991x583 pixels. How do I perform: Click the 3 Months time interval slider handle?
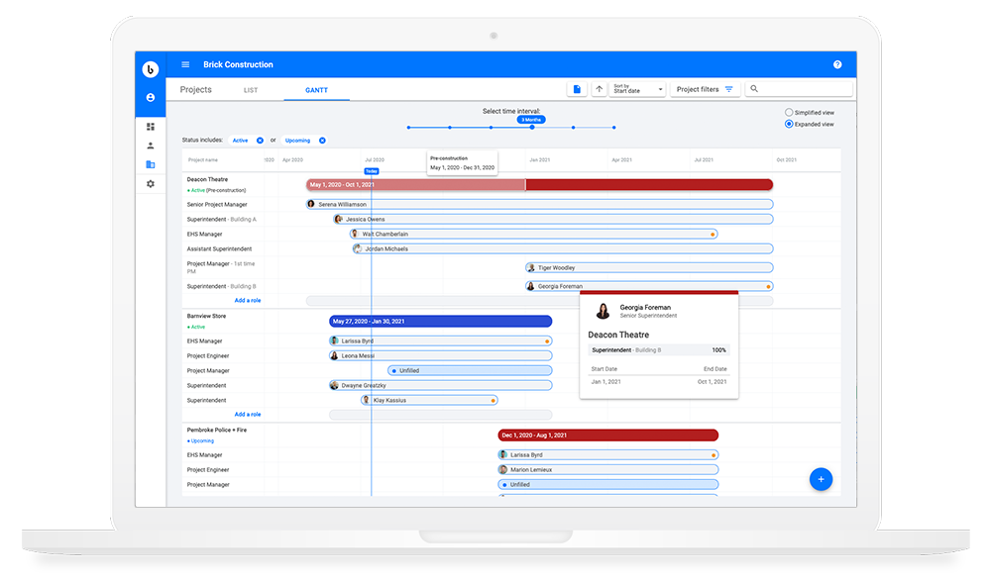tap(532, 127)
